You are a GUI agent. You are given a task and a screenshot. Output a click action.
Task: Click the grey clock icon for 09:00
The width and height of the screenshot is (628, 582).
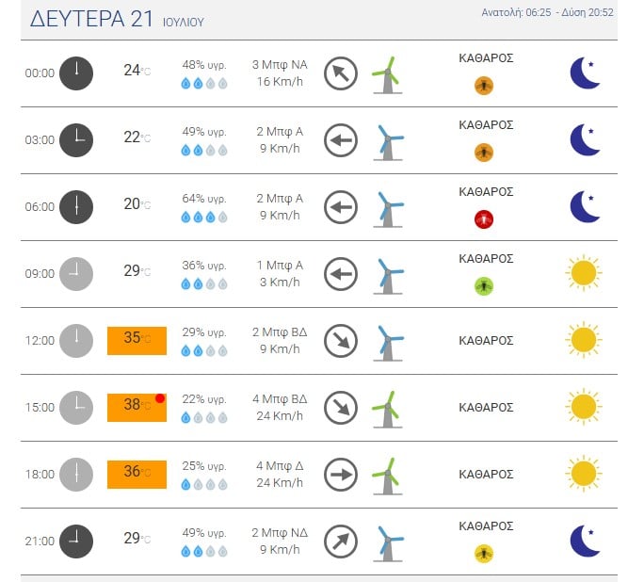pos(76,274)
